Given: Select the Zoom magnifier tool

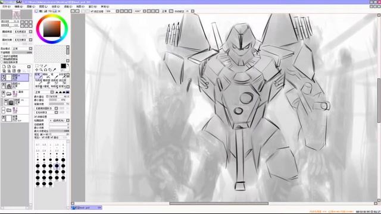Looking at the screenshot, I should coord(41,70).
